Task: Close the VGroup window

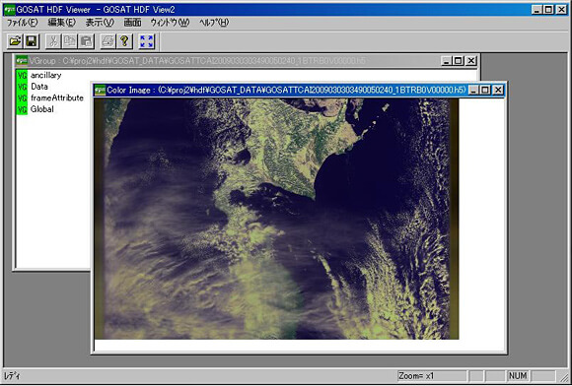Action: click(471, 61)
